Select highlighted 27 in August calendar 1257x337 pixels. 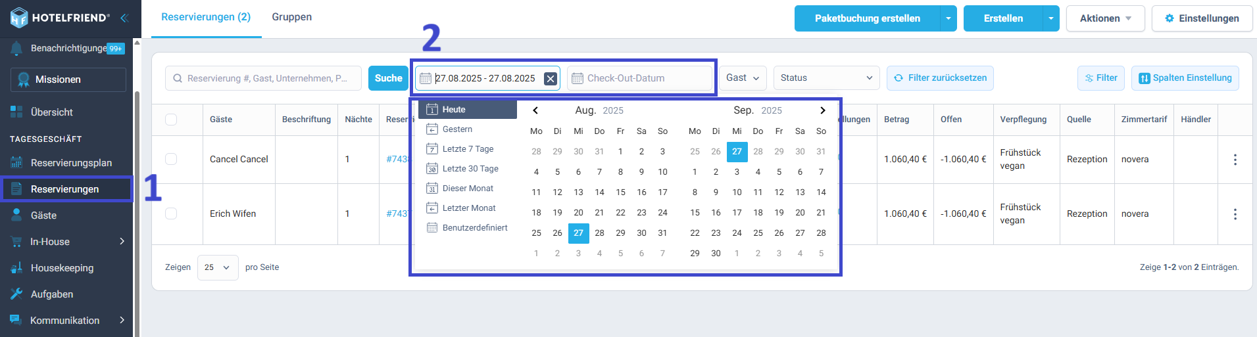(x=578, y=233)
